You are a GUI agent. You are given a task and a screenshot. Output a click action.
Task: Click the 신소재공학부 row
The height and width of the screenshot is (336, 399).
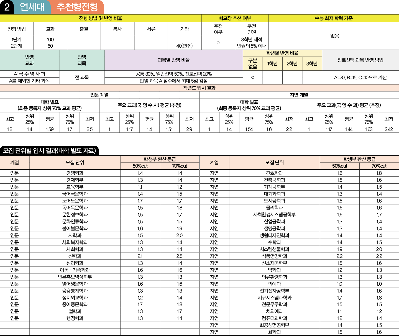(x=299, y=263)
